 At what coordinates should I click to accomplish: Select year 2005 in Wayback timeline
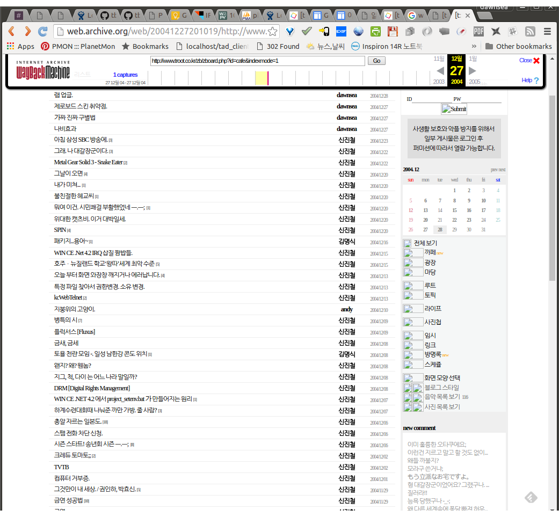474,82
